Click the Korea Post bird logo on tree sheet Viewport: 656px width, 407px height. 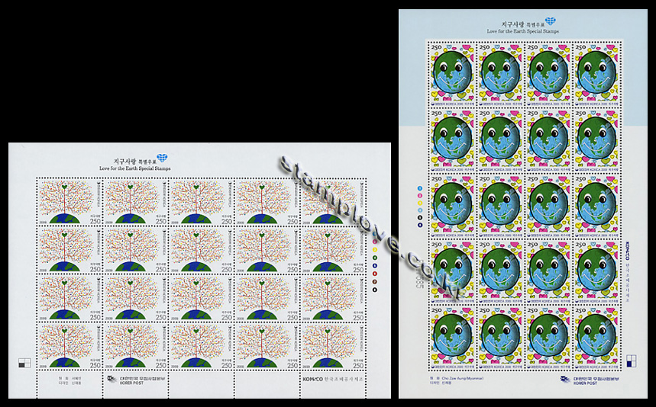point(111,380)
